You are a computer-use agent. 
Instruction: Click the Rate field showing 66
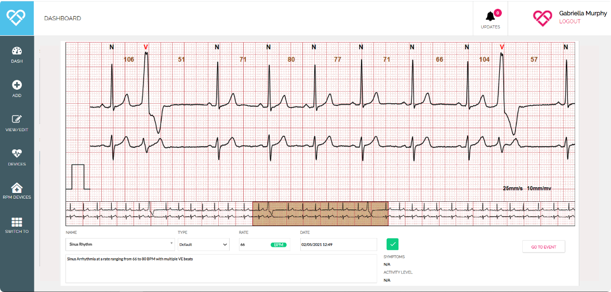(254, 244)
